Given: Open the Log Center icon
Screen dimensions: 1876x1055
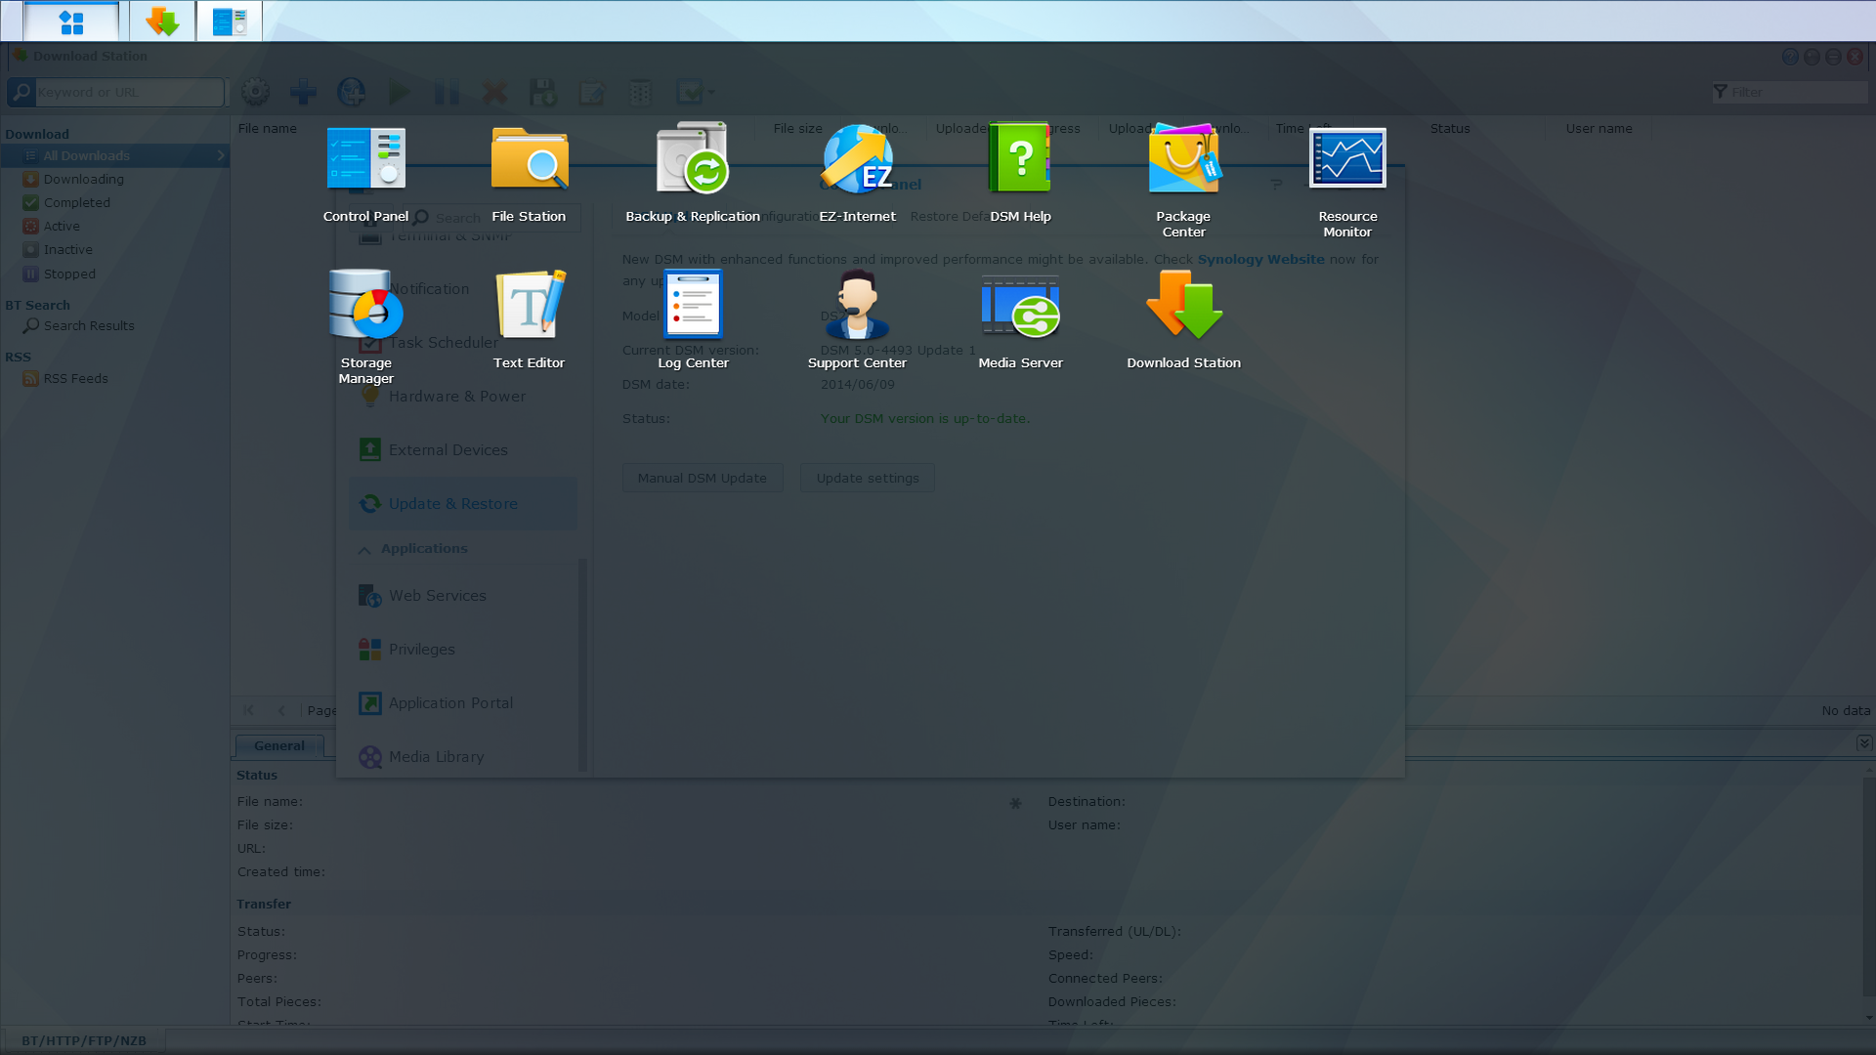Looking at the screenshot, I should coord(693,319).
